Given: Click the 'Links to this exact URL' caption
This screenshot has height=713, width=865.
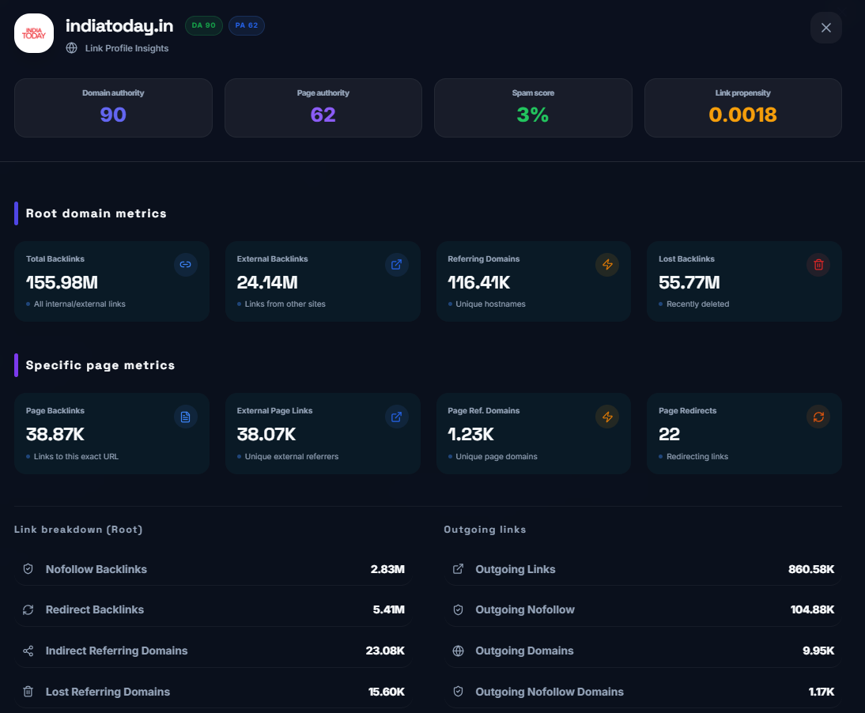Looking at the screenshot, I should (76, 457).
